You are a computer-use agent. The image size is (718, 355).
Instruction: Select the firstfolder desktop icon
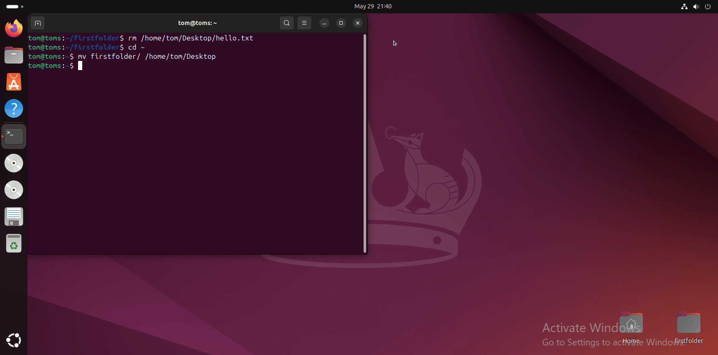(x=689, y=328)
